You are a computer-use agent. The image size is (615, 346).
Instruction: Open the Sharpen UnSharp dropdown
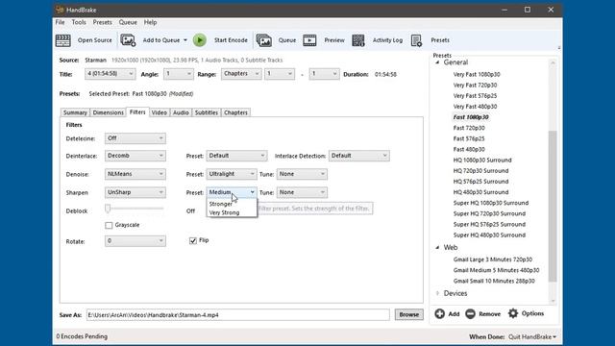click(x=135, y=192)
